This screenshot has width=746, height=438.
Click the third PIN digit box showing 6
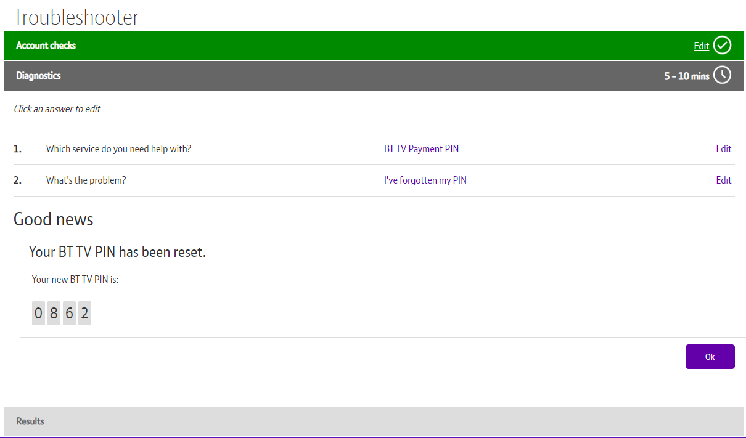pos(69,314)
